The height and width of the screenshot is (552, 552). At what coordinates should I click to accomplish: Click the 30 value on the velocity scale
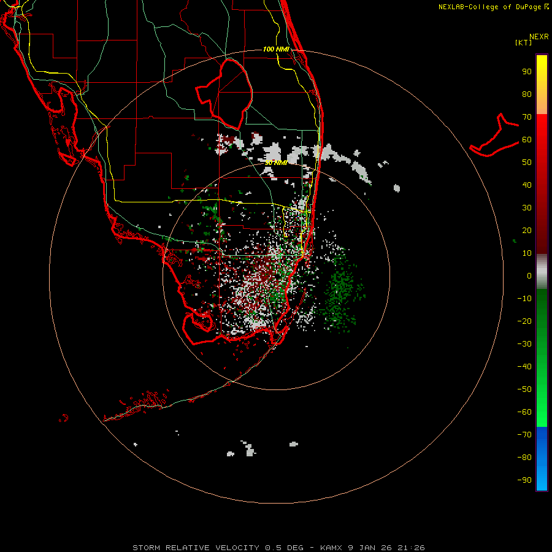(x=527, y=208)
